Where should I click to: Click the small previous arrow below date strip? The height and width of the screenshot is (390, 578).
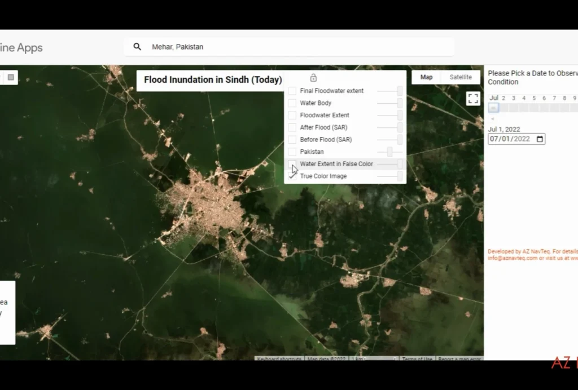coord(493,119)
